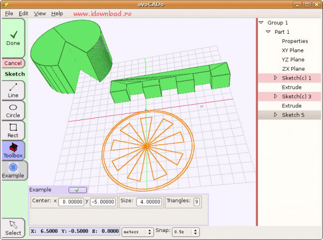Open the Toolbox
Image resolution: width=323 pixels, height=240 pixels.
point(13,151)
